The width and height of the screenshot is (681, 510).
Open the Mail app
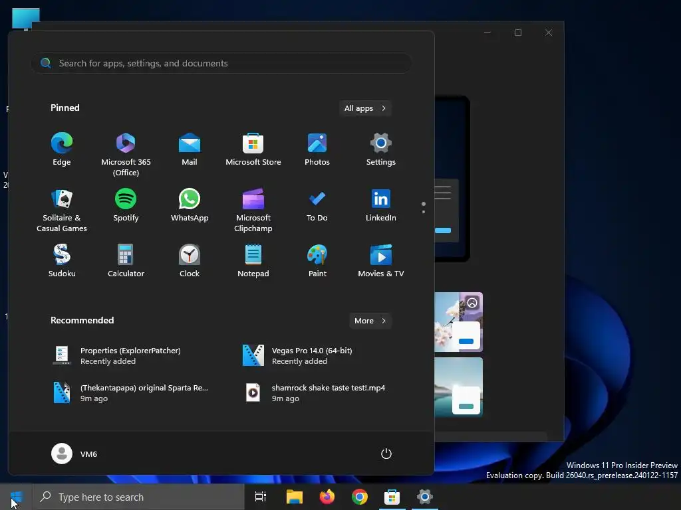[x=190, y=149]
